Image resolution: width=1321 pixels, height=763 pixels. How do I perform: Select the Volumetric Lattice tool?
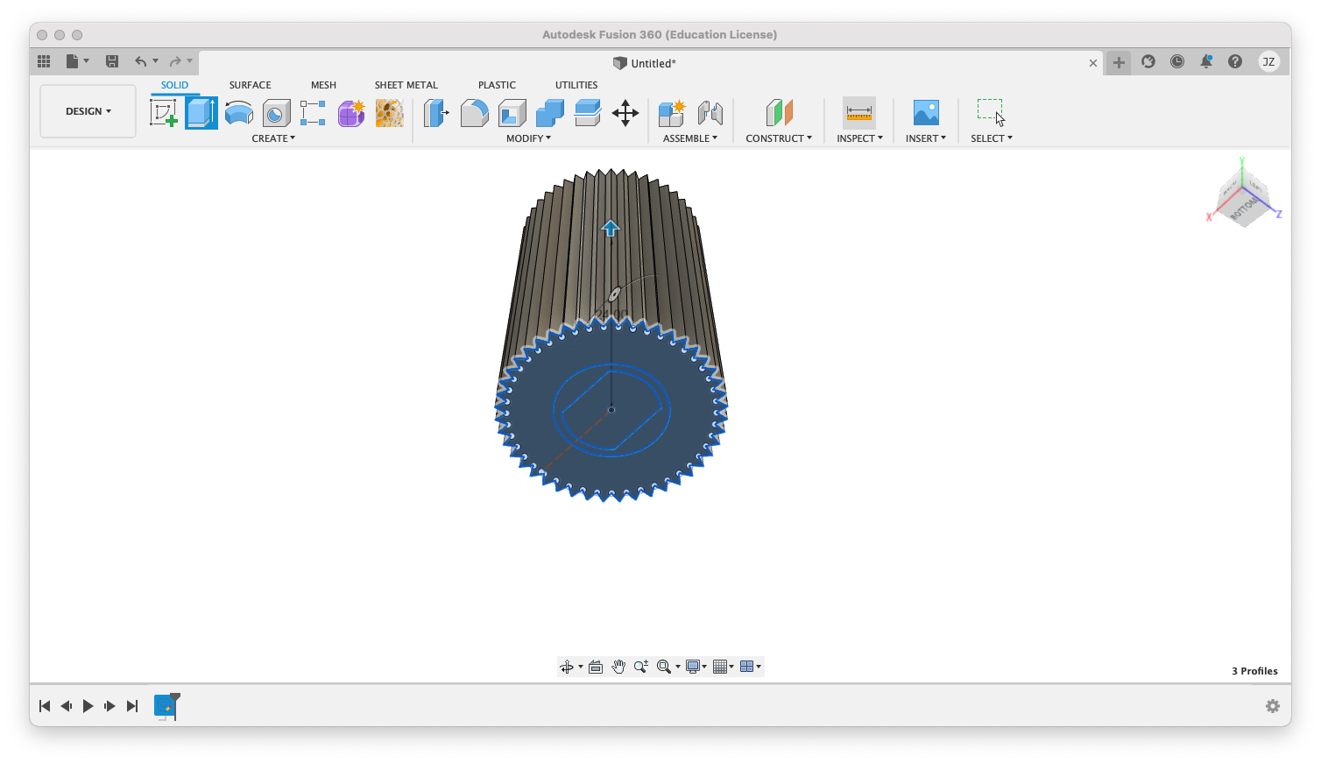coord(389,113)
